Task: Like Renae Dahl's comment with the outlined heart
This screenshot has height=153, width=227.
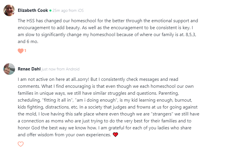Action: [x=21, y=144]
